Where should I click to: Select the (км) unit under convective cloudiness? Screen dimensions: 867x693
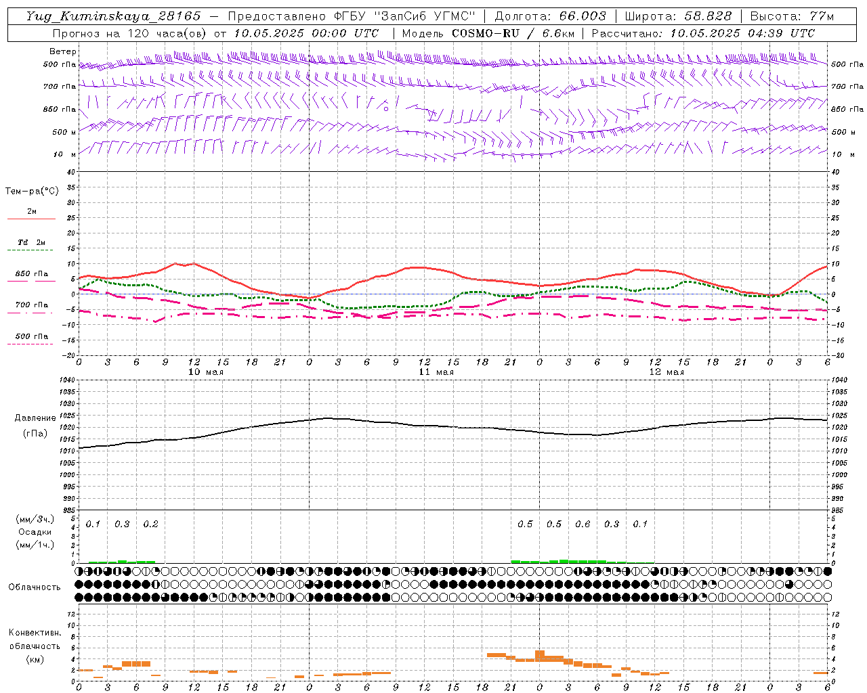[x=35, y=659]
